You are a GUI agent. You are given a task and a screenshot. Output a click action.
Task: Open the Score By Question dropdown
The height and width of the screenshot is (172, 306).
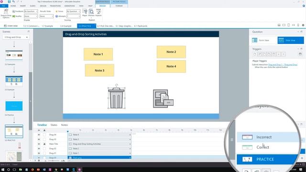[x=73, y=11]
